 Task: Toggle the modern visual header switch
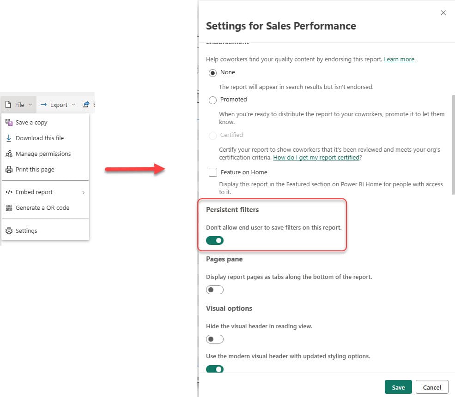[x=215, y=369]
